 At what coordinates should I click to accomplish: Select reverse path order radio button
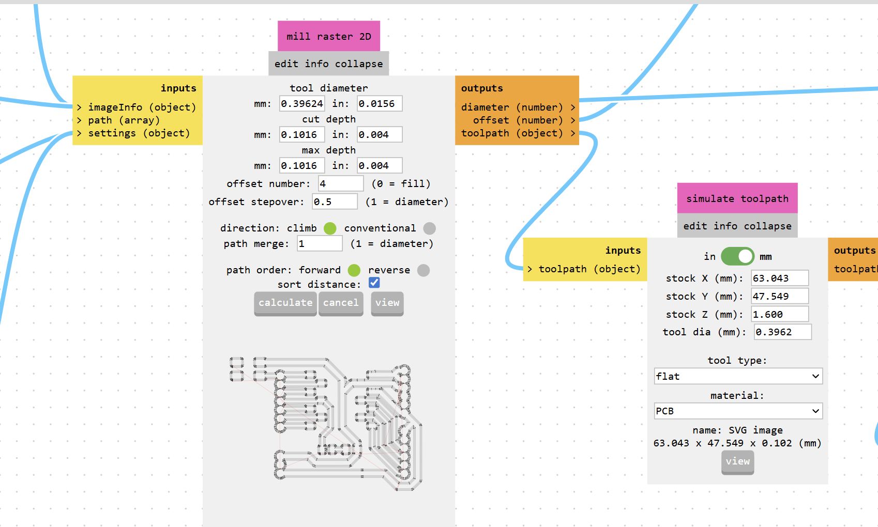(423, 270)
